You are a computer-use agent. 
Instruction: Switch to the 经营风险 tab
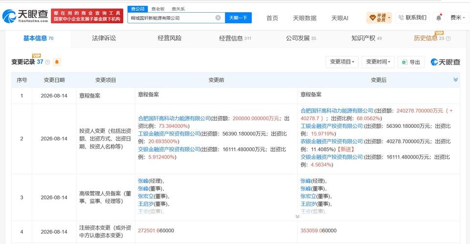pyautogui.click(x=170, y=38)
